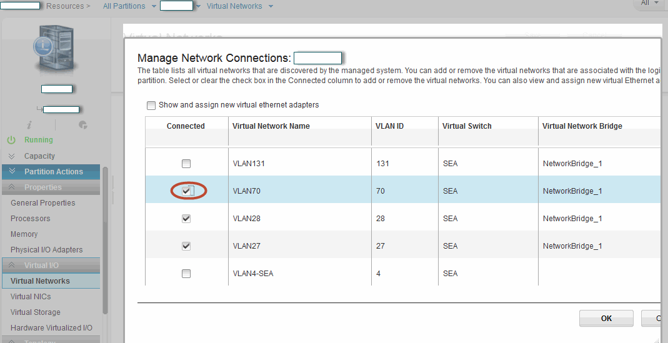This screenshot has width=668, height=343.
Task: Click the italic 'i' information icon
Action: pos(29,125)
